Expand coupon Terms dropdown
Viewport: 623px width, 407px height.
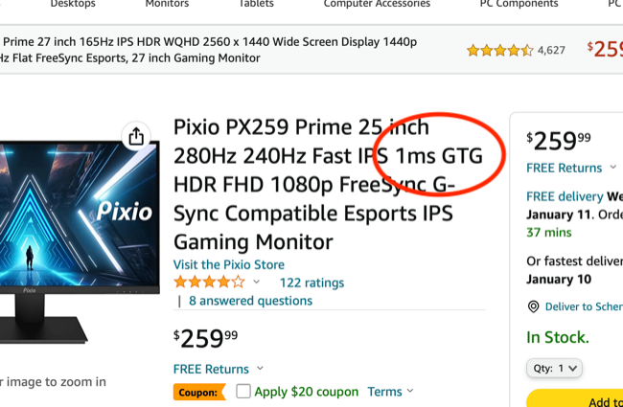391,392
